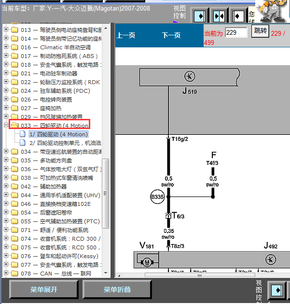Select 071 舒适/便利功能系统 entry
Viewport: 290px width, 304px height.
click(x=55, y=230)
